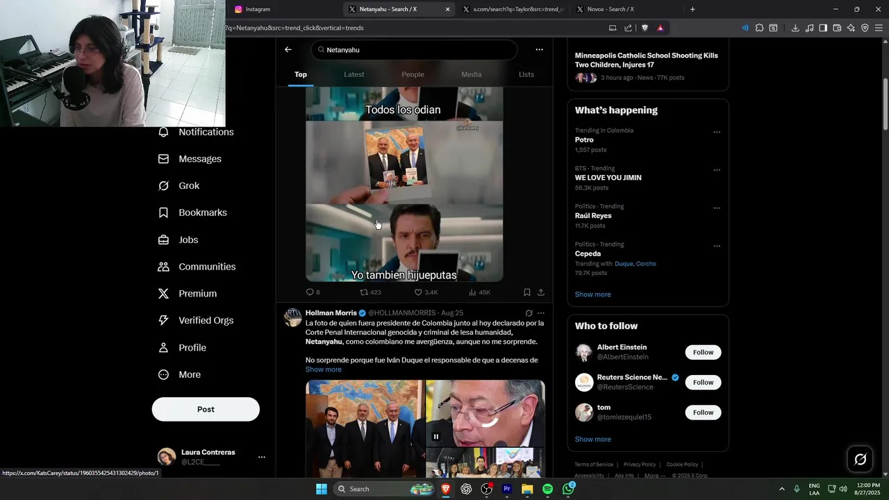Open a new browser tab
Image resolution: width=889 pixels, height=500 pixels.
tap(692, 9)
